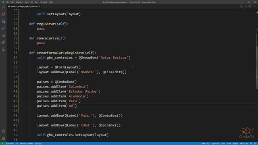Run Python file with play icon
Image resolution: width=258 pixels, height=145 pixels.
246,6
